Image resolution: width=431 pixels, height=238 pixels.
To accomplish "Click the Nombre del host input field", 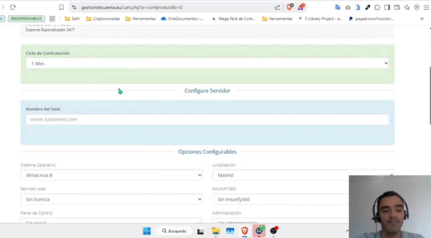I will [207, 119].
